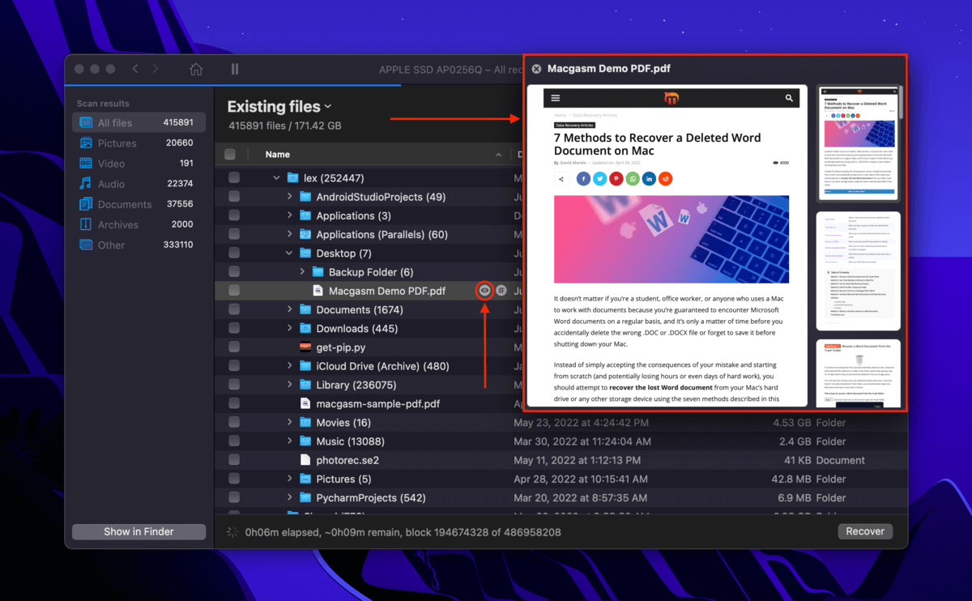Tick the checkbox for get-pip.py
The image size is (972, 601).
pyautogui.click(x=234, y=347)
